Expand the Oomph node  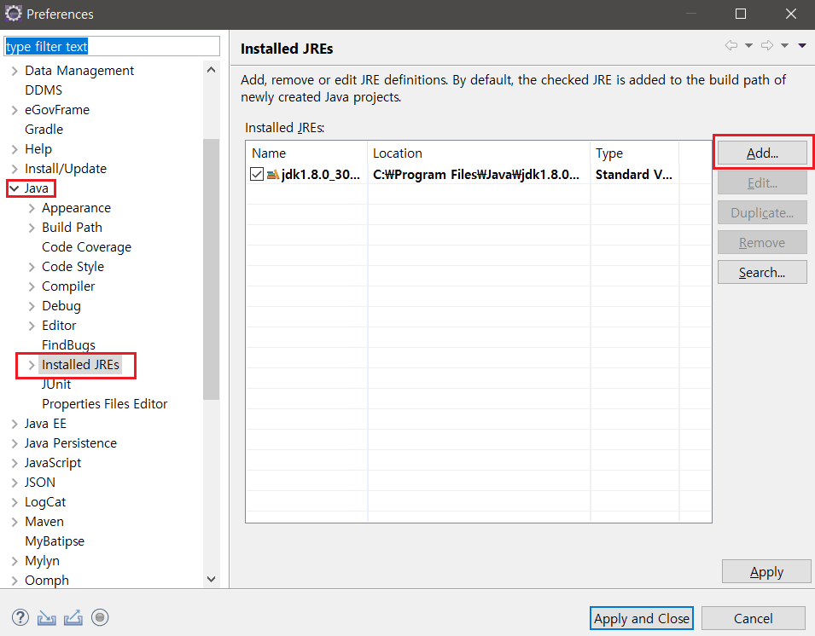15,581
